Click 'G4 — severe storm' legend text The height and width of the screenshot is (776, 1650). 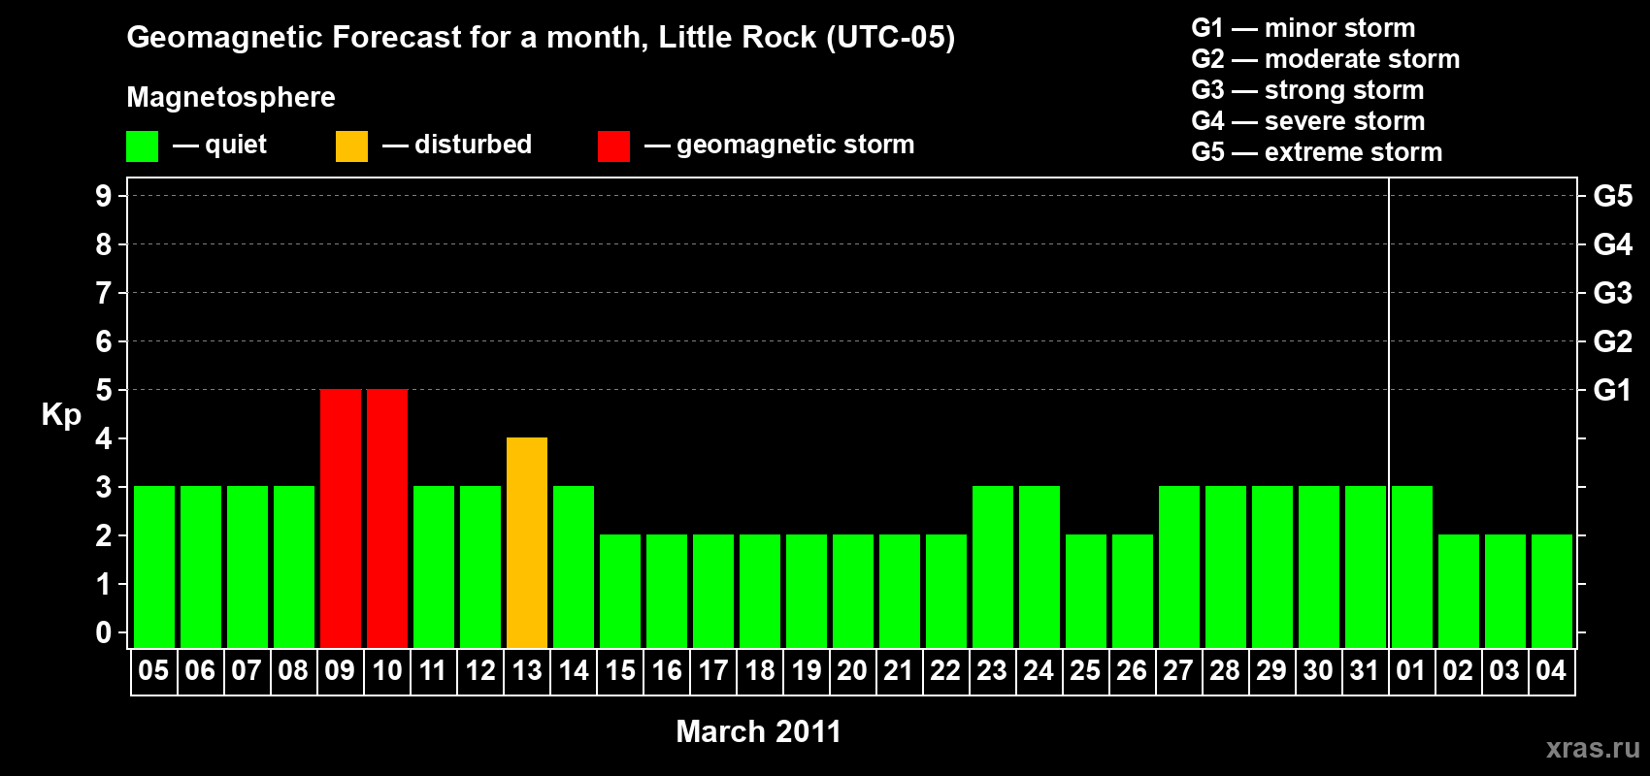point(1308,121)
